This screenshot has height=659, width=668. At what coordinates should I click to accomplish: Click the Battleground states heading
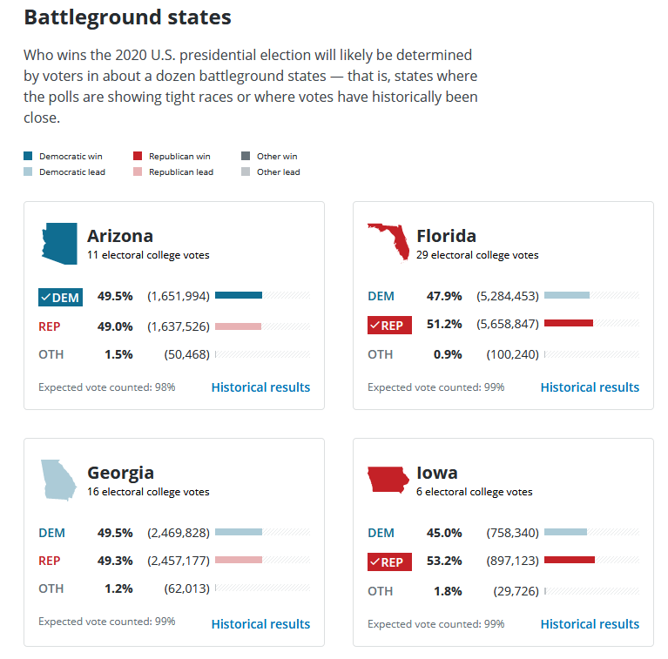[127, 17]
